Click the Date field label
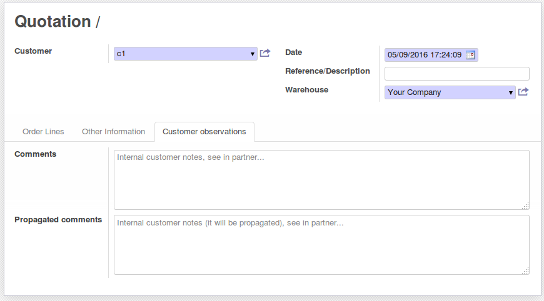The height and width of the screenshot is (301, 544). [x=294, y=52]
